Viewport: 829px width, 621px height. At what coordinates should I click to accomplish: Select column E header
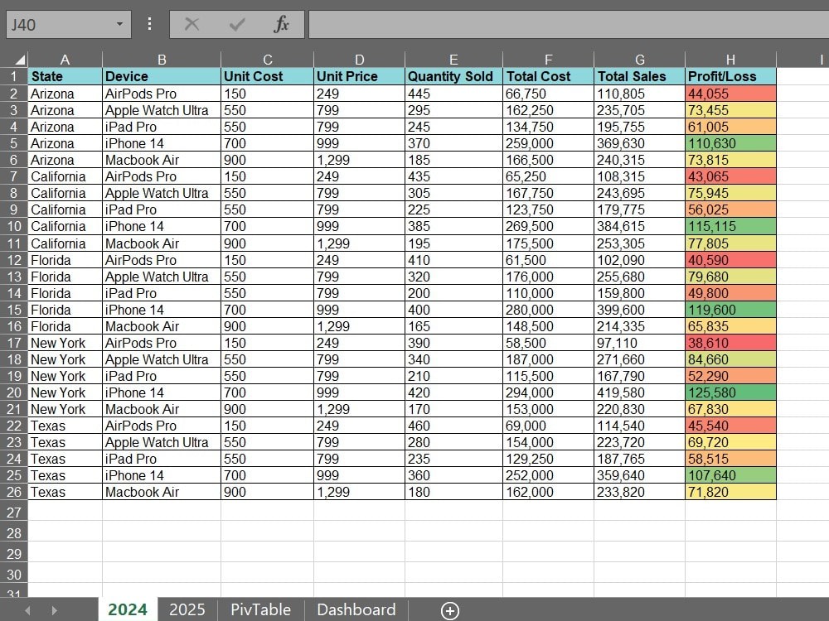click(453, 60)
